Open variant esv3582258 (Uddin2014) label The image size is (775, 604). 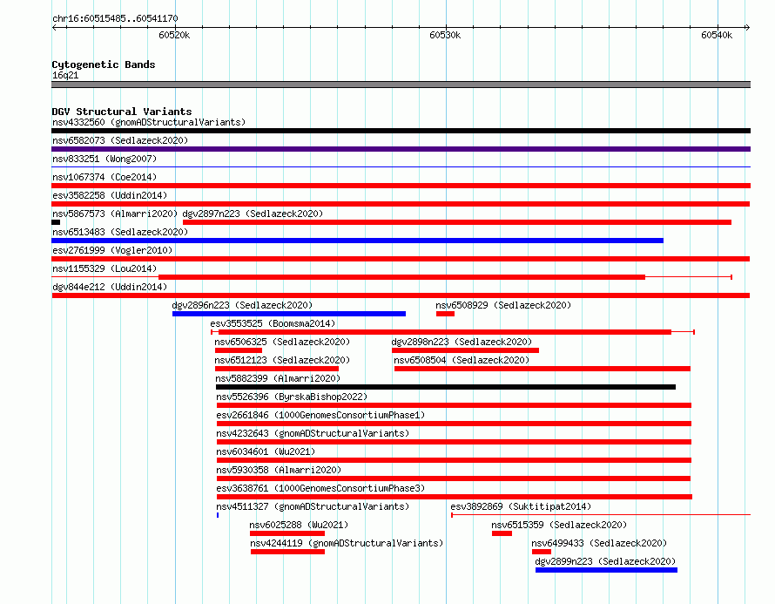point(110,195)
